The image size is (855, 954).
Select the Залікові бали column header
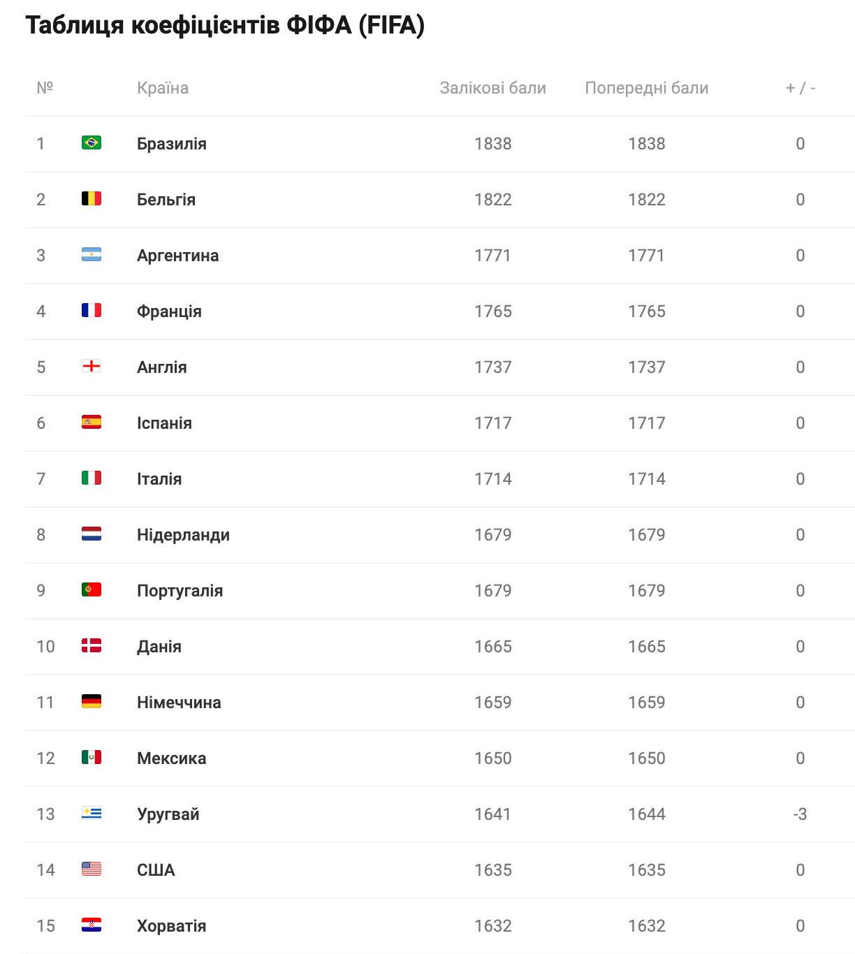coord(493,88)
